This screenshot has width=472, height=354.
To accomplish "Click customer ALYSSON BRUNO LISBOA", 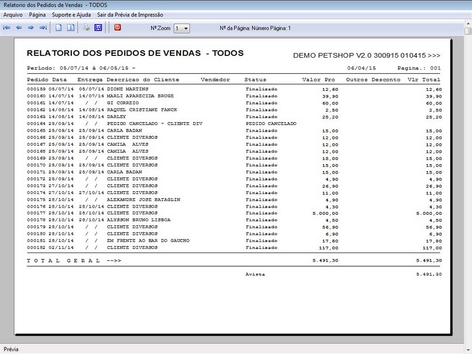I will (139, 220).
